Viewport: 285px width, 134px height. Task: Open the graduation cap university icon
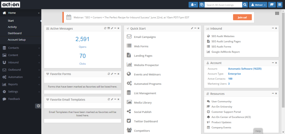pos(272,5)
